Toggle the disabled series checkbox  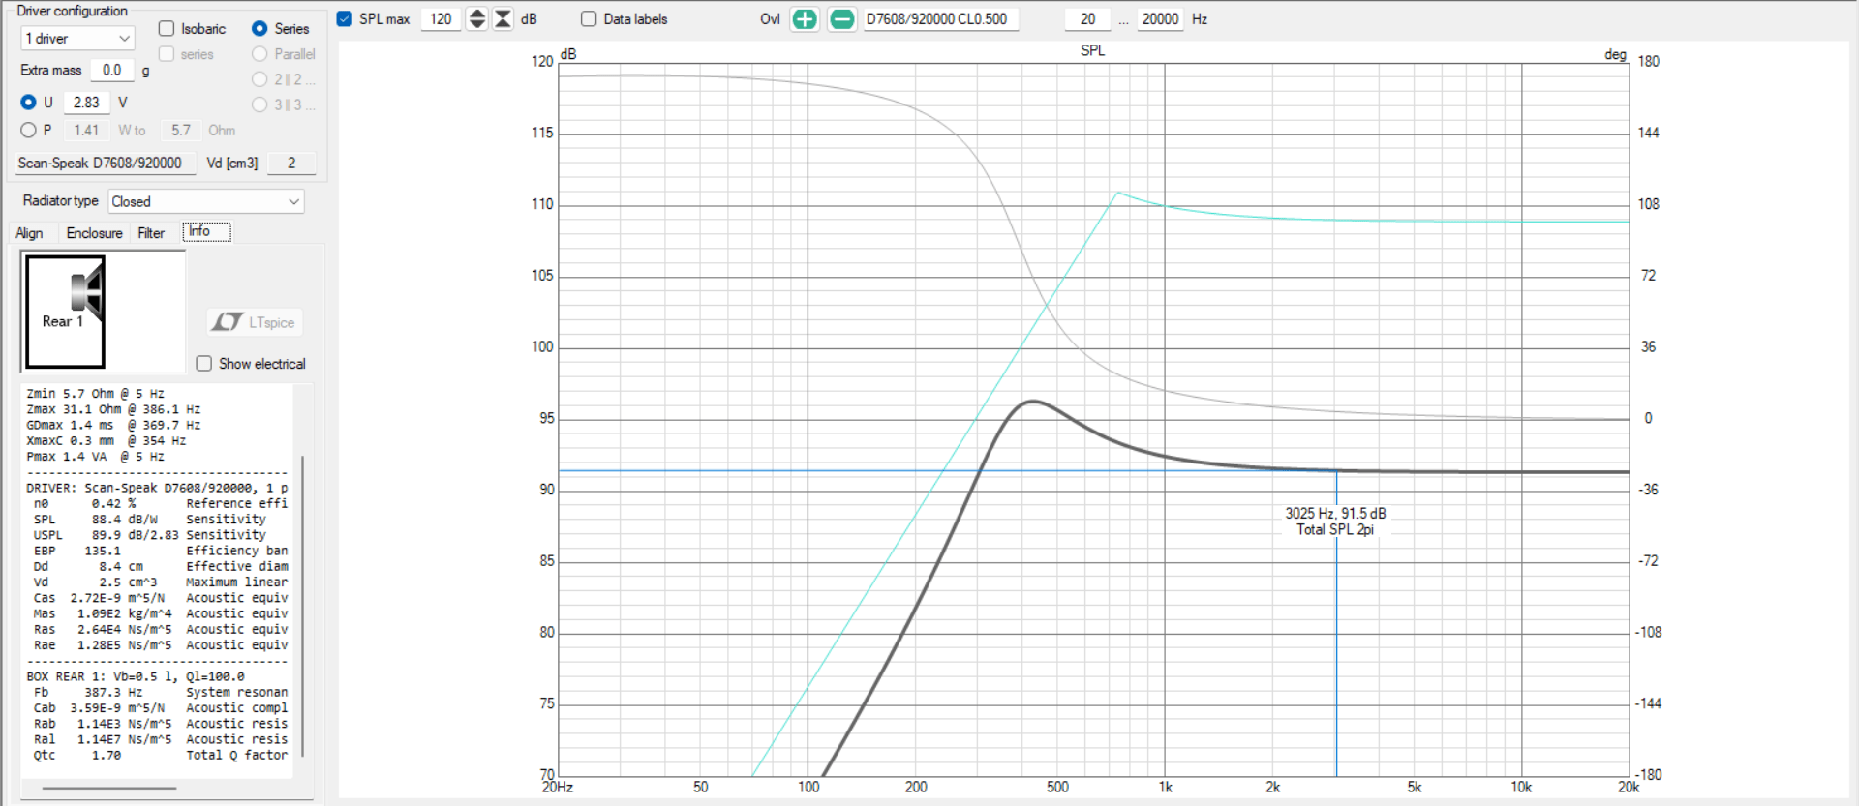tap(167, 54)
